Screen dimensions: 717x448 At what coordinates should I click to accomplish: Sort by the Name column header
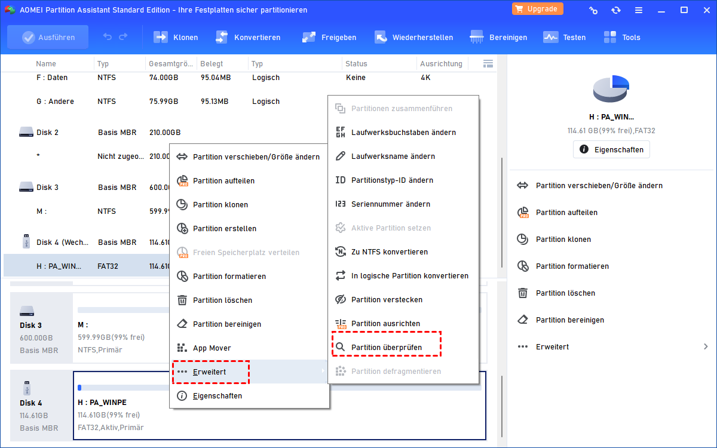coord(46,63)
